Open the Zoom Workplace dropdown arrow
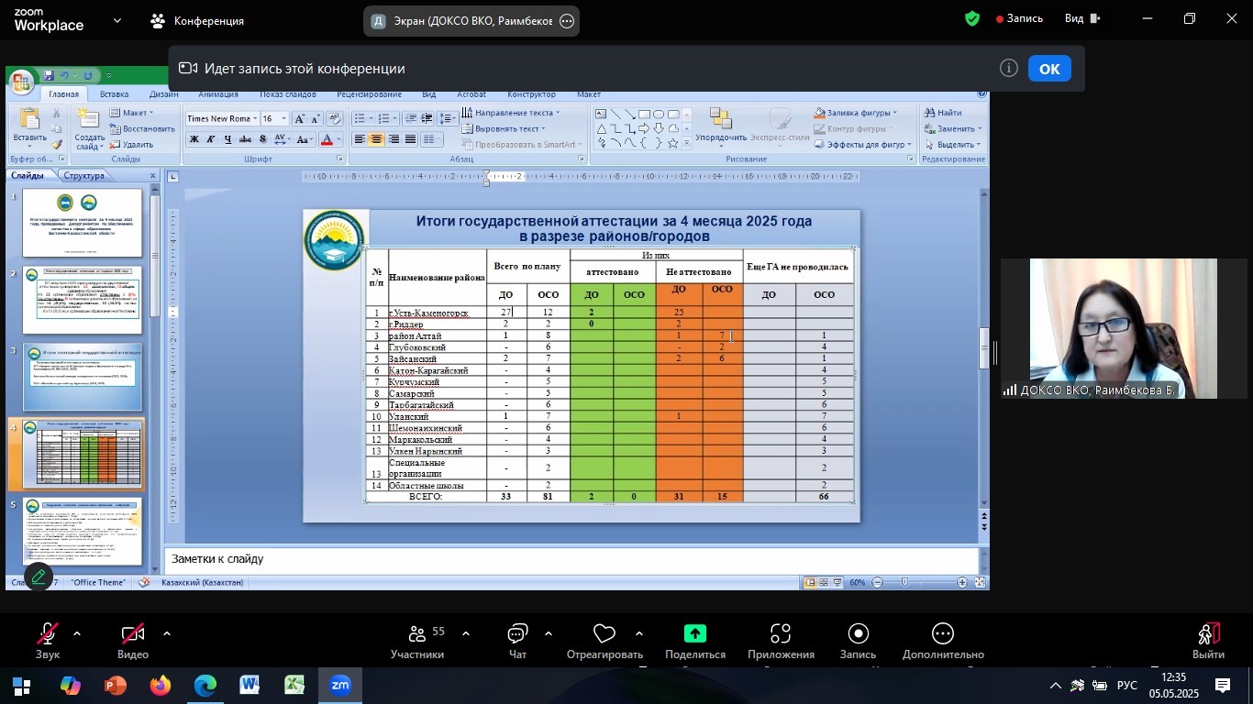1253x704 pixels. pos(116,20)
